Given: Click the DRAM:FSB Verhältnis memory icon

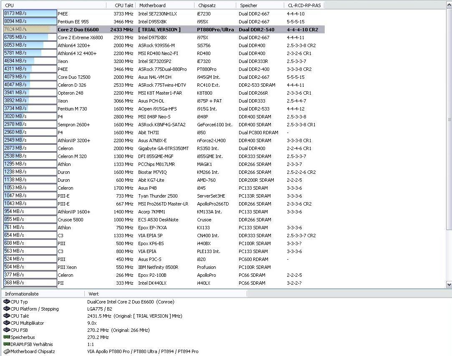Looking at the screenshot, I should click(6, 344).
